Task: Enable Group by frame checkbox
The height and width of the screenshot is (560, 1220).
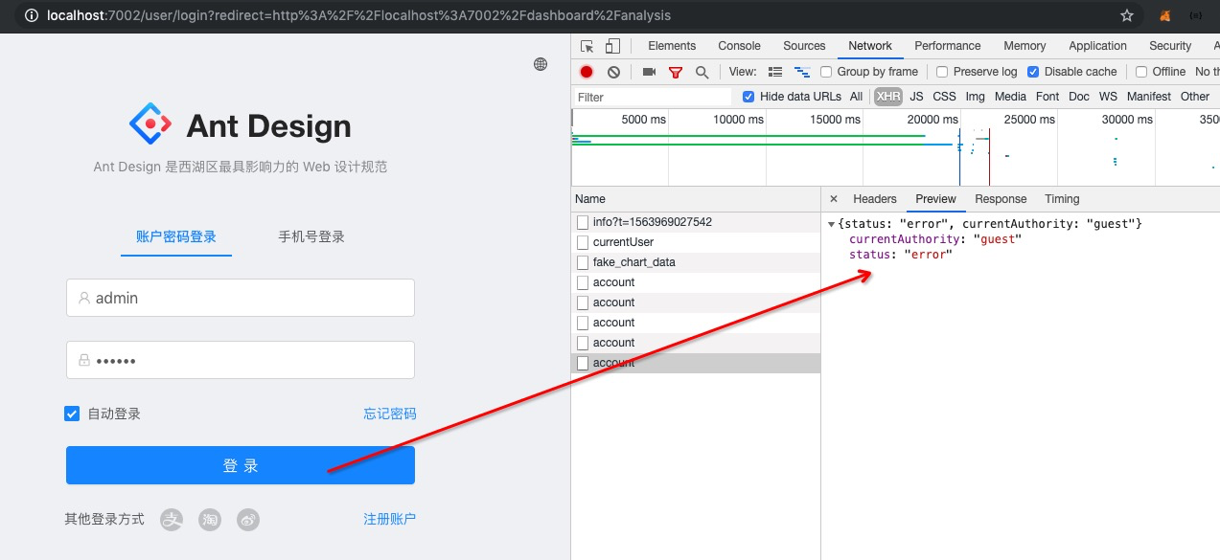Action: pos(826,72)
